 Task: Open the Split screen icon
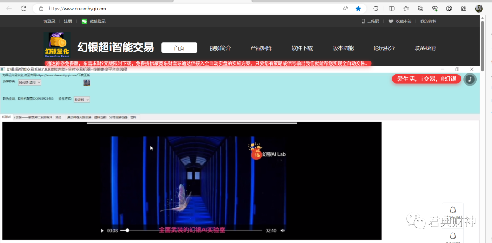point(392,9)
